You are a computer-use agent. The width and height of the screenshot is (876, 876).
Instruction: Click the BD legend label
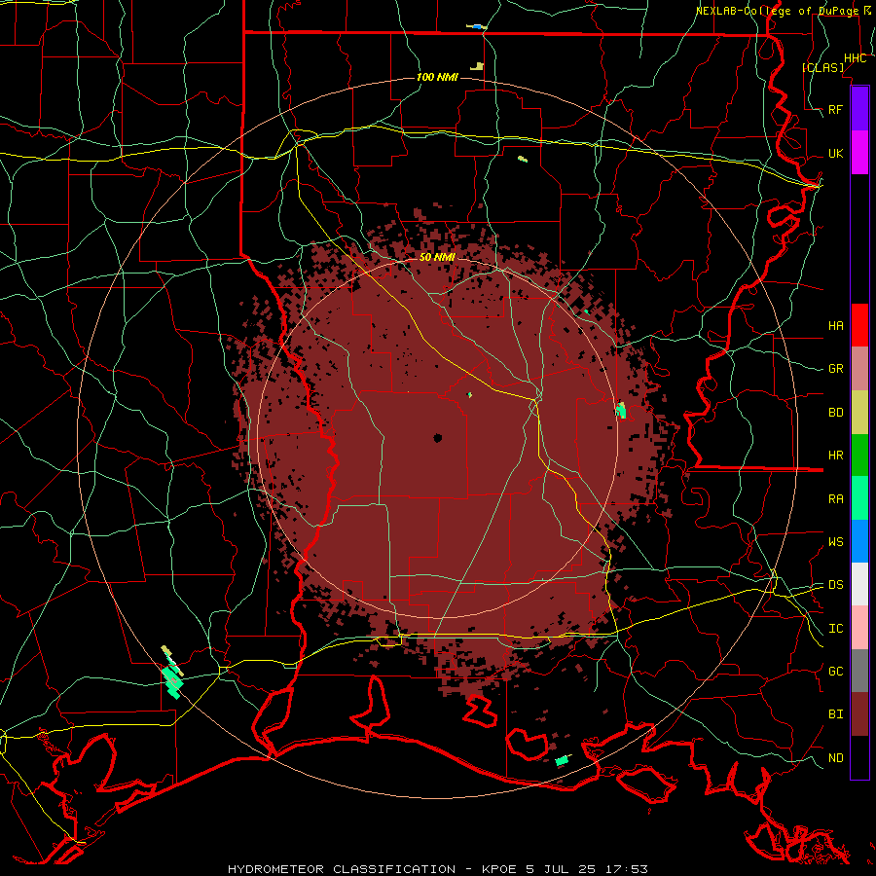836,413
